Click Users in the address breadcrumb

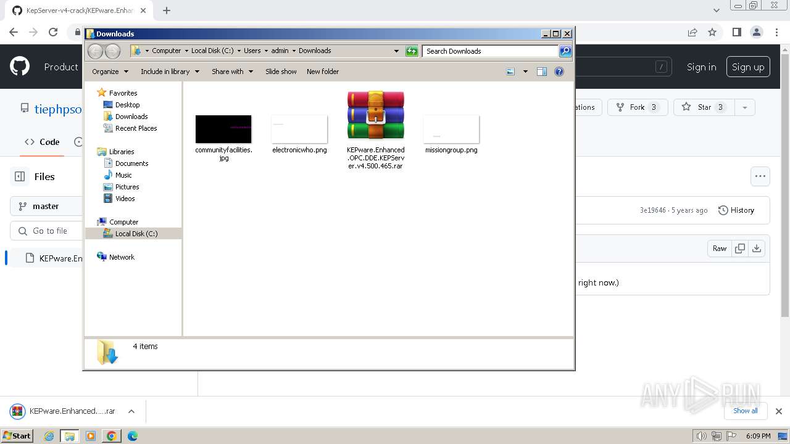pyautogui.click(x=252, y=51)
